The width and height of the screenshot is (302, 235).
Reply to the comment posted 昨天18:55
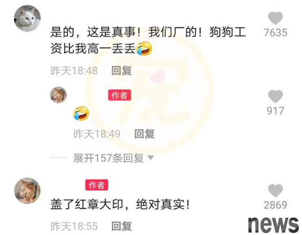(x=122, y=226)
